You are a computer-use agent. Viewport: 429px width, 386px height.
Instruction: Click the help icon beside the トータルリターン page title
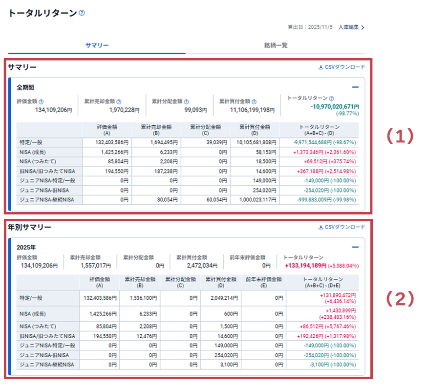[82, 13]
